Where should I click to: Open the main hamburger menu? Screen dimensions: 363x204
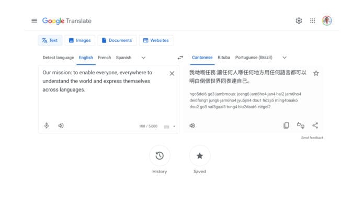pos(35,21)
